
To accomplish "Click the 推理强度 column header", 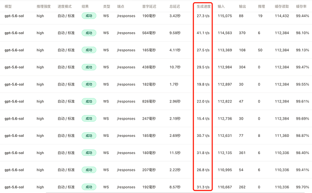I will (x=43, y=7).
